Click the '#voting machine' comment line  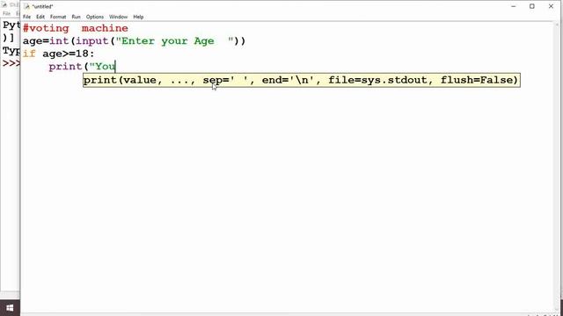coord(76,28)
